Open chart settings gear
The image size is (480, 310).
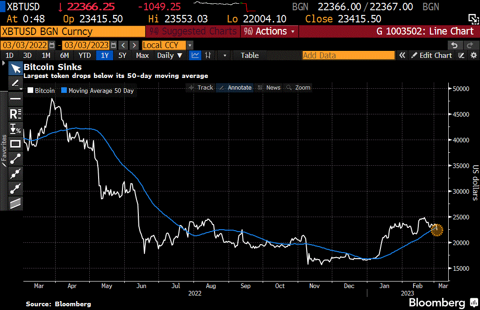pos(473,56)
